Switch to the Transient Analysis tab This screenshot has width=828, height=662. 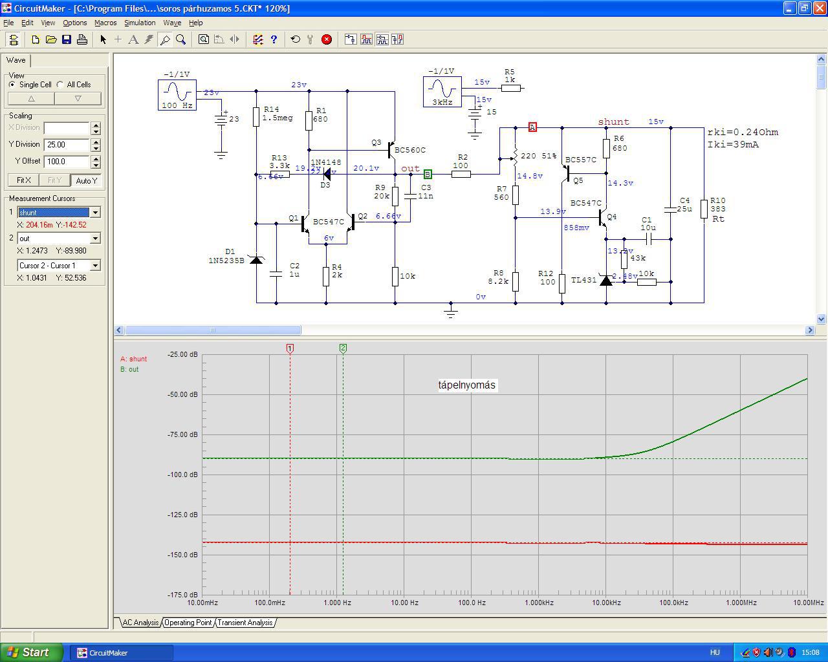(245, 623)
